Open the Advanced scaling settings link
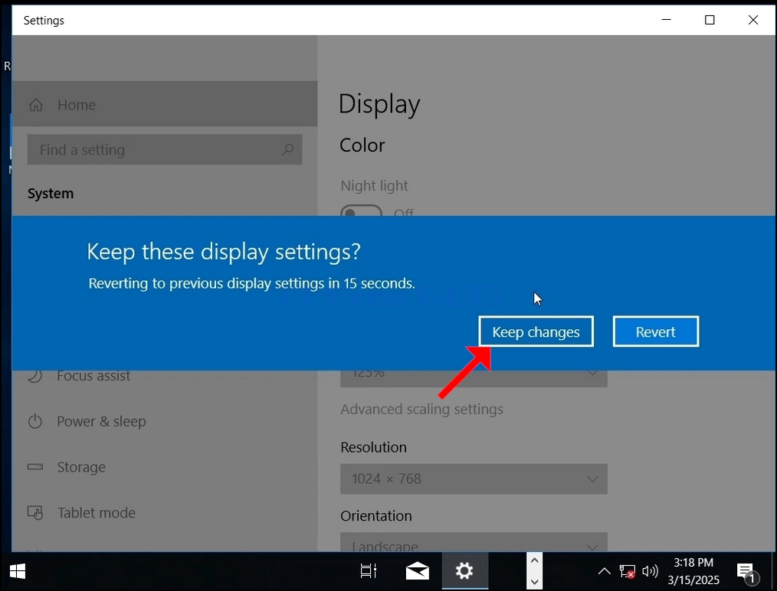The image size is (777, 591). [x=421, y=409]
